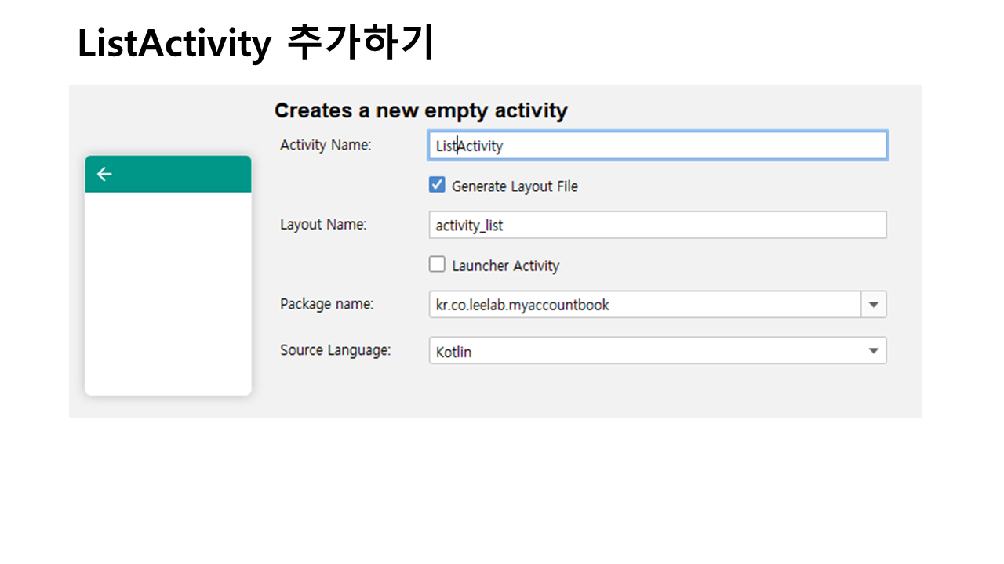Click the white body of the activity preview
This screenshot has width=1004, height=564.
click(168, 294)
